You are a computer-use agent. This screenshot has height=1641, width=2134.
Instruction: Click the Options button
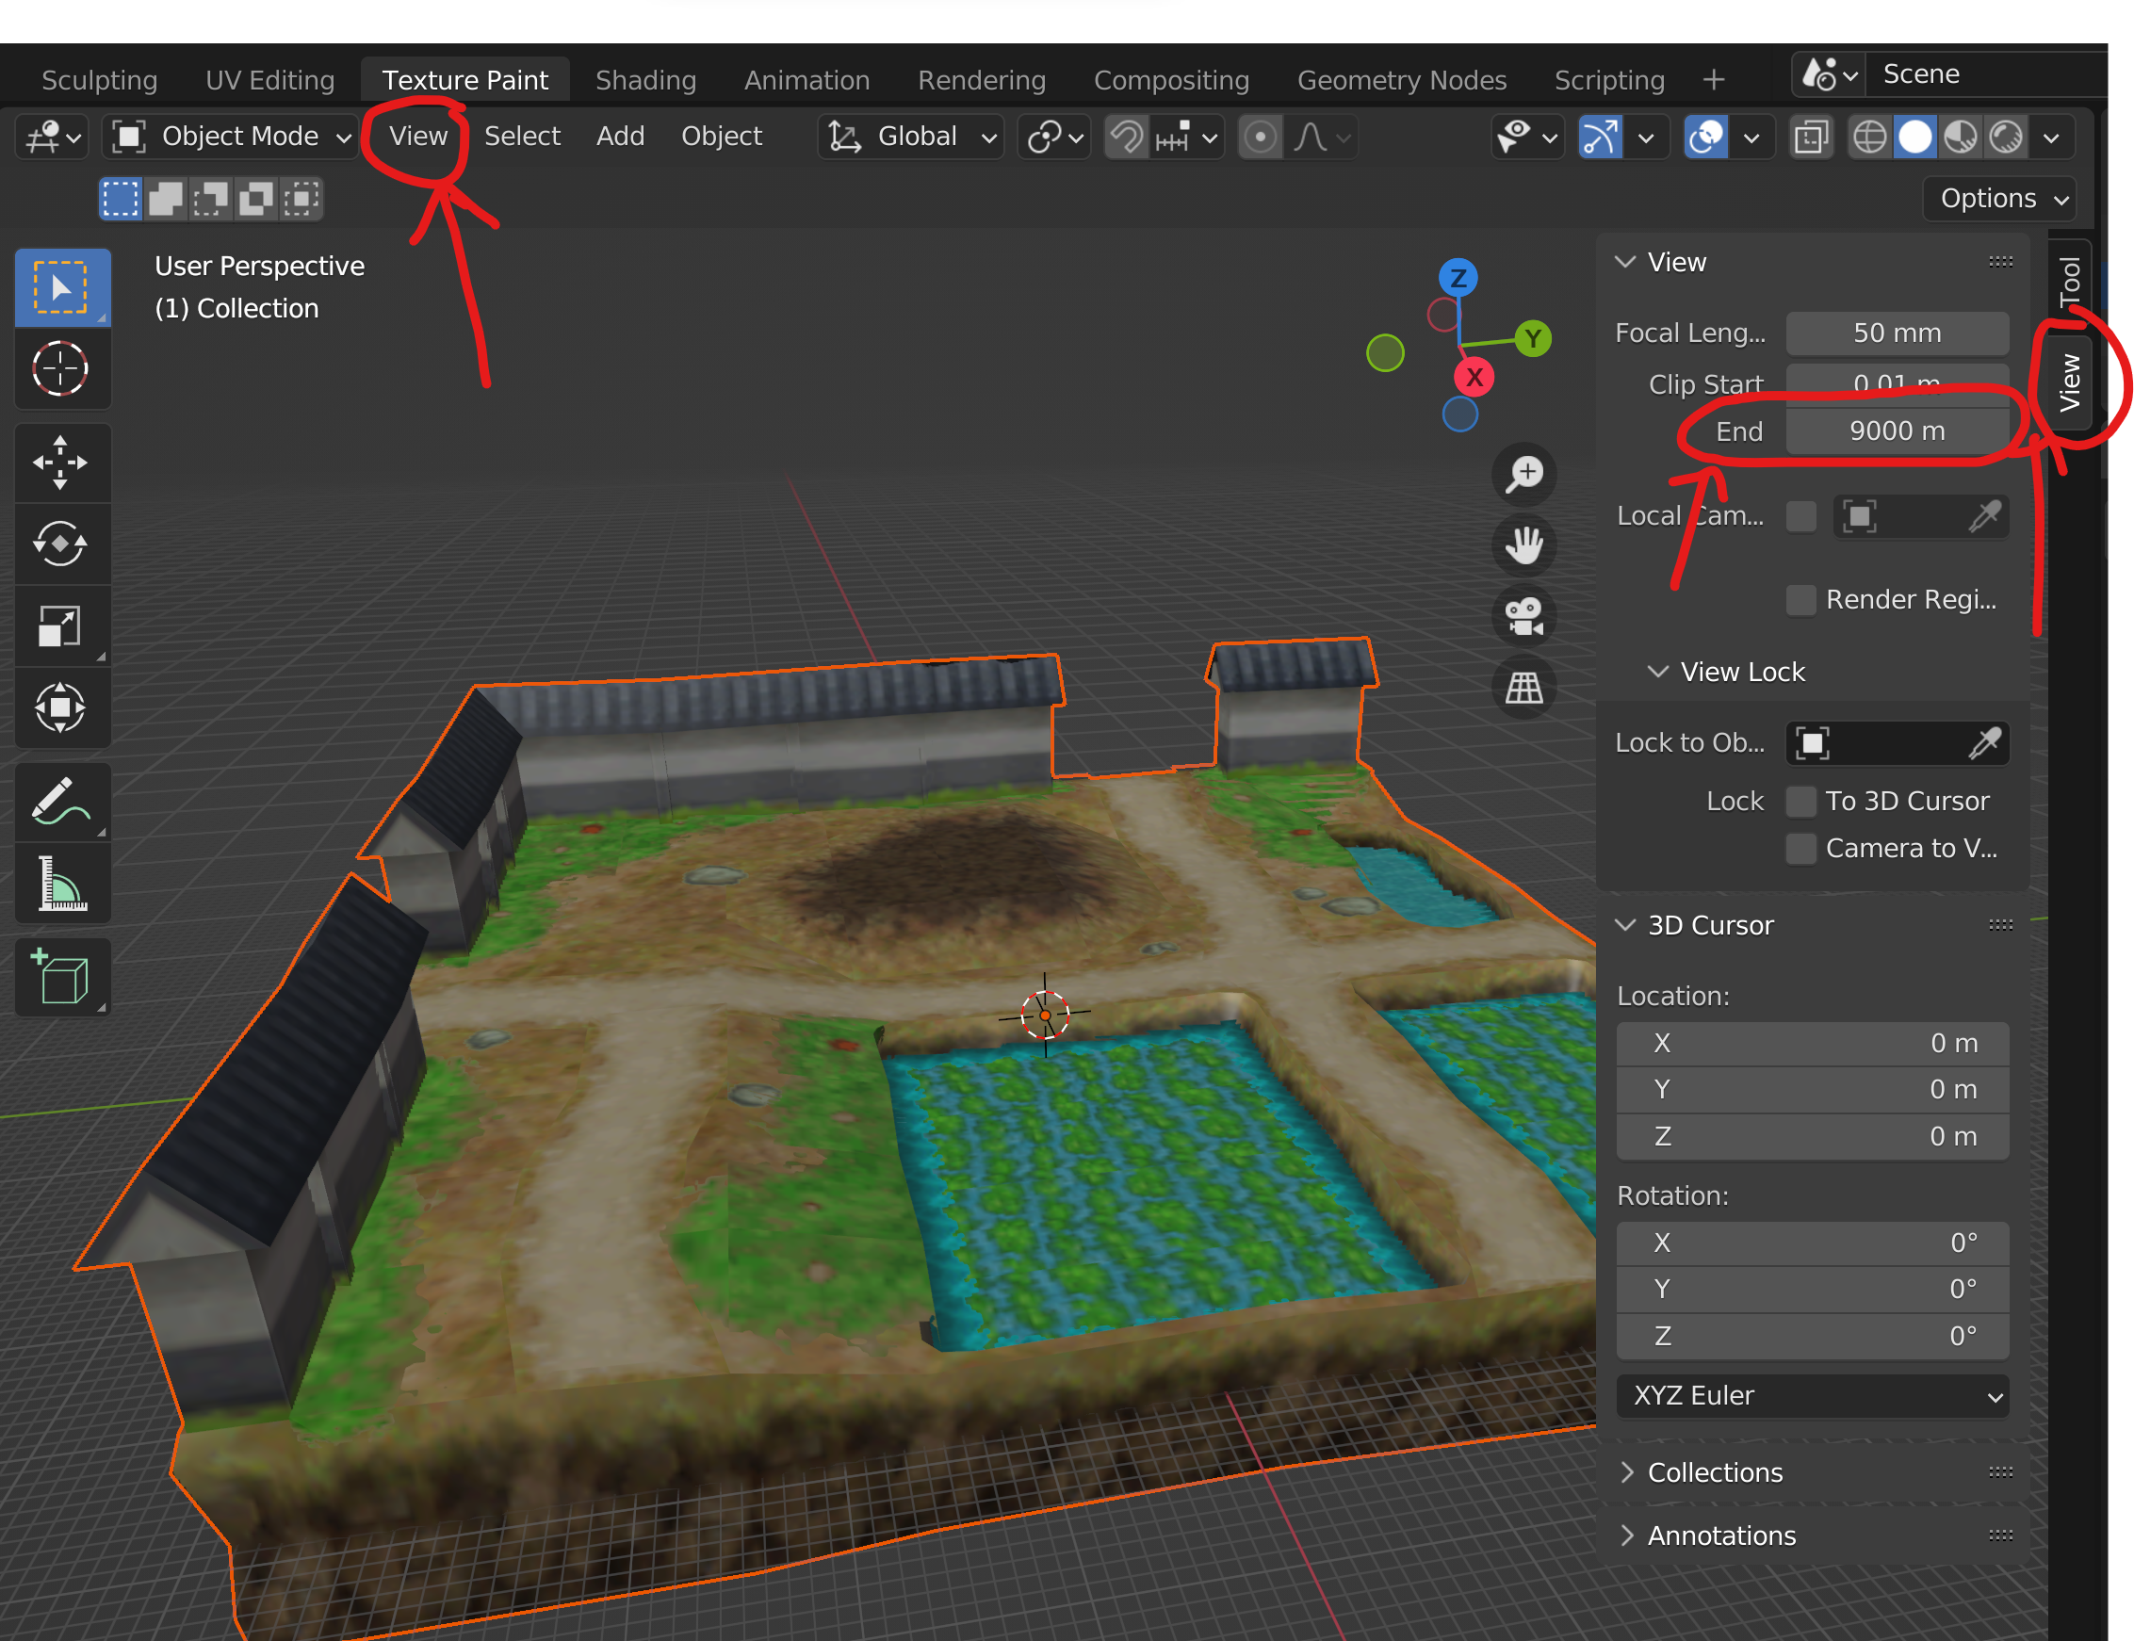point(1997,198)
